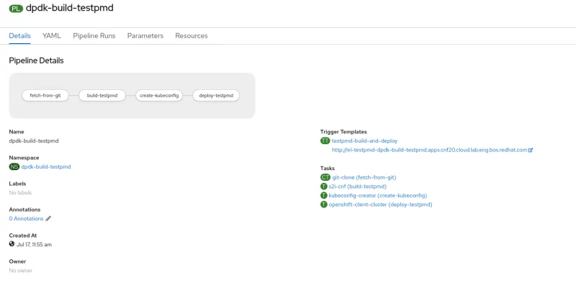Open the s2i-cnf (build-testpmd) task link
576x281 pixels.
(x=357, y=187)
